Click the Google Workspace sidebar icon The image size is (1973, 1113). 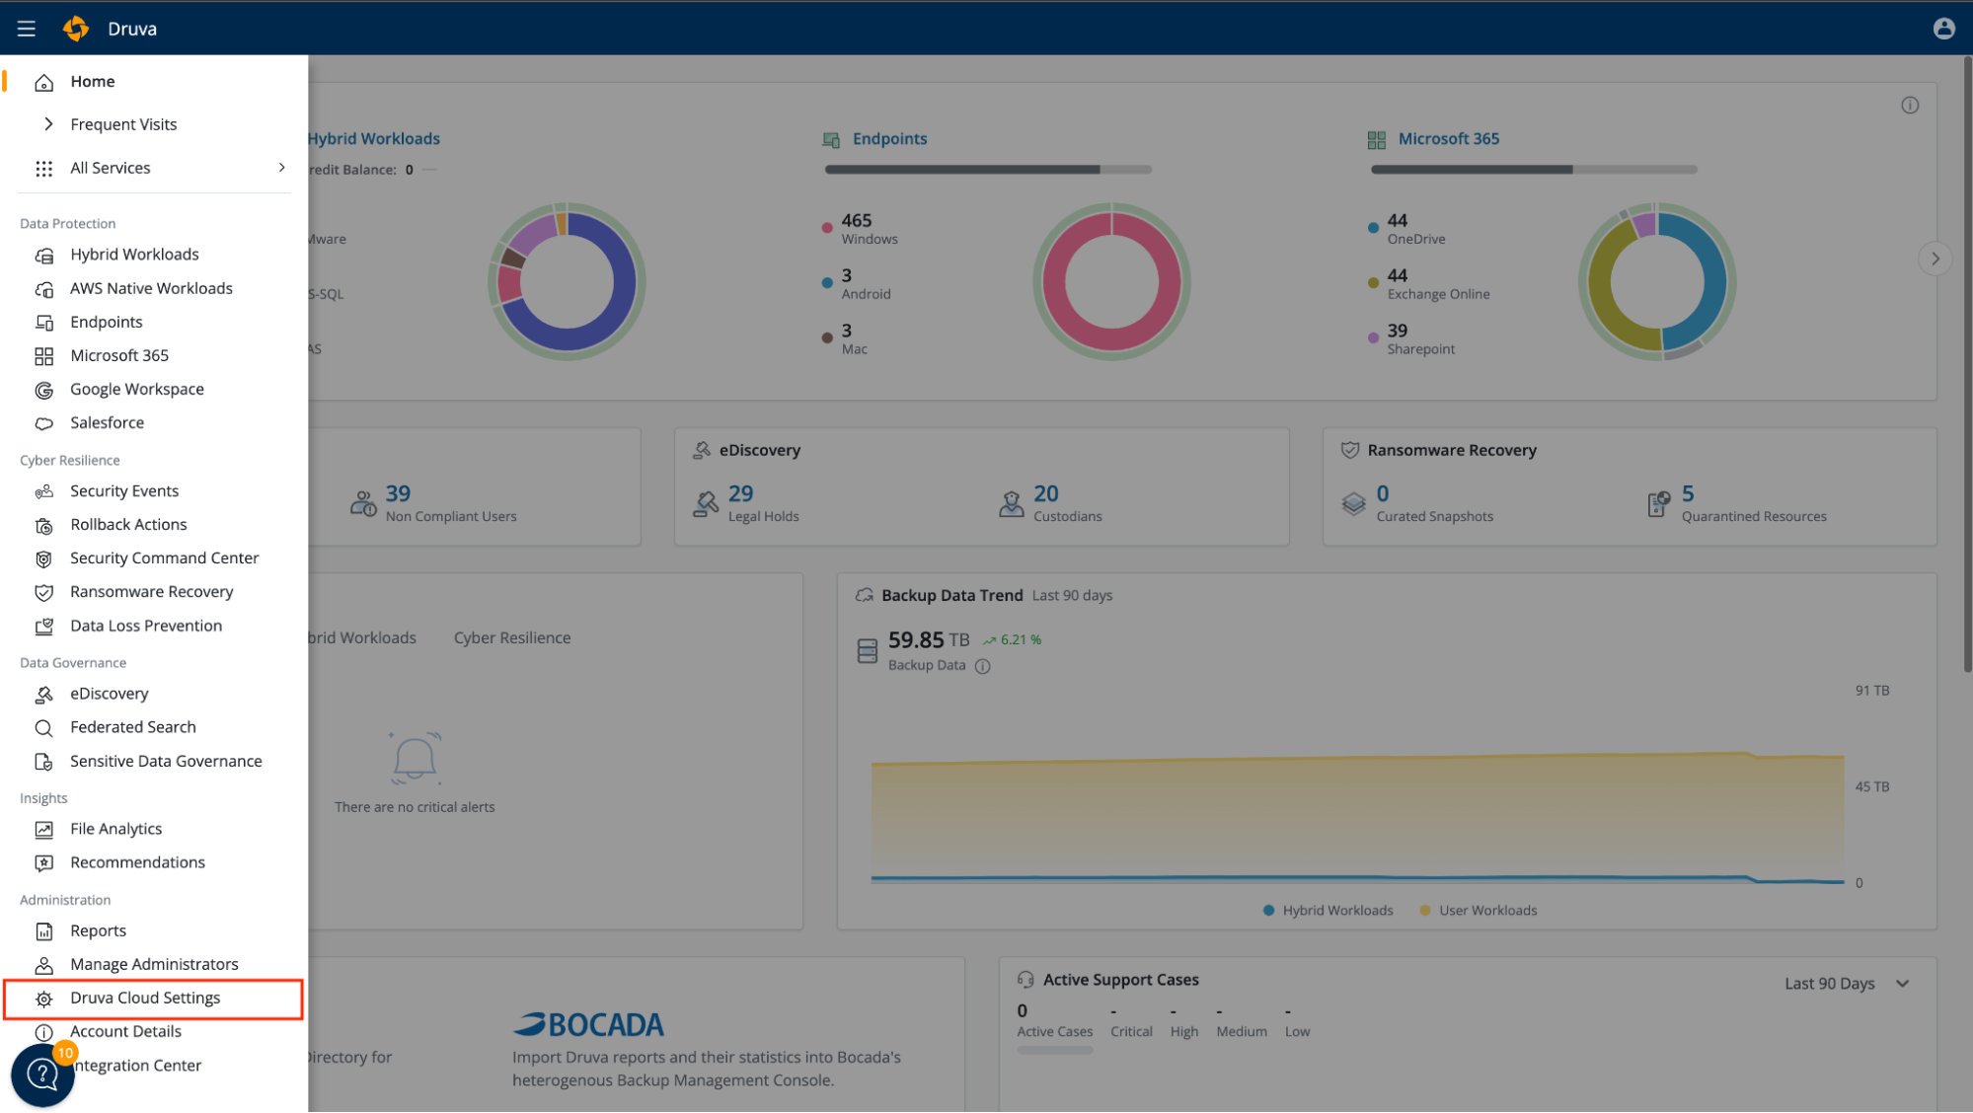pos(44,390)
